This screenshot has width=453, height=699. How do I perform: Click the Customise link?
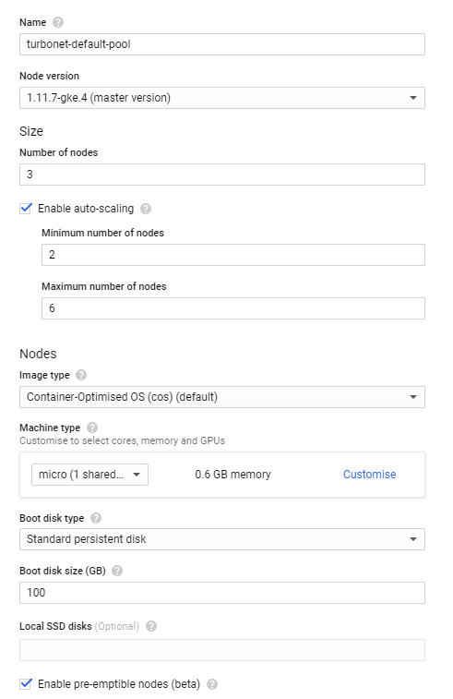[x=369, y=475]
